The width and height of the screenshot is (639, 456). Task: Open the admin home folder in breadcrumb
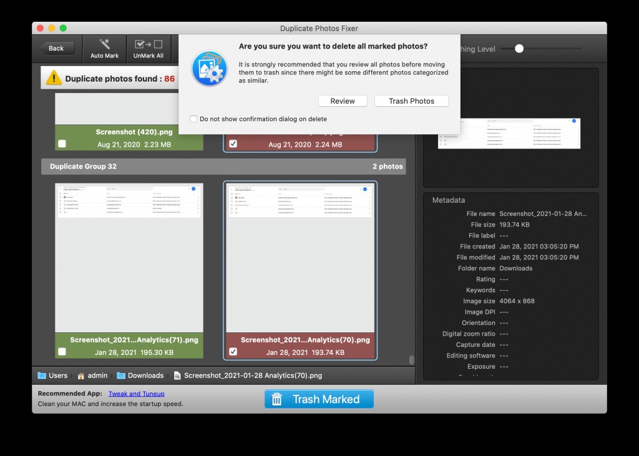point(92,375)
